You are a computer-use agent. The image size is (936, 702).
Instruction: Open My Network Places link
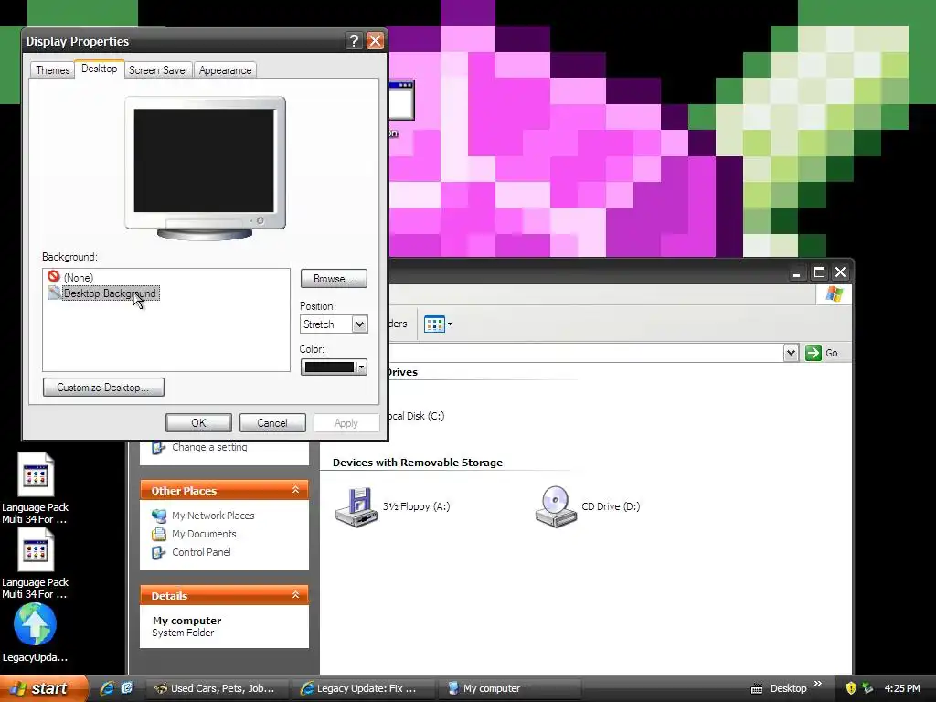[213, 516]
